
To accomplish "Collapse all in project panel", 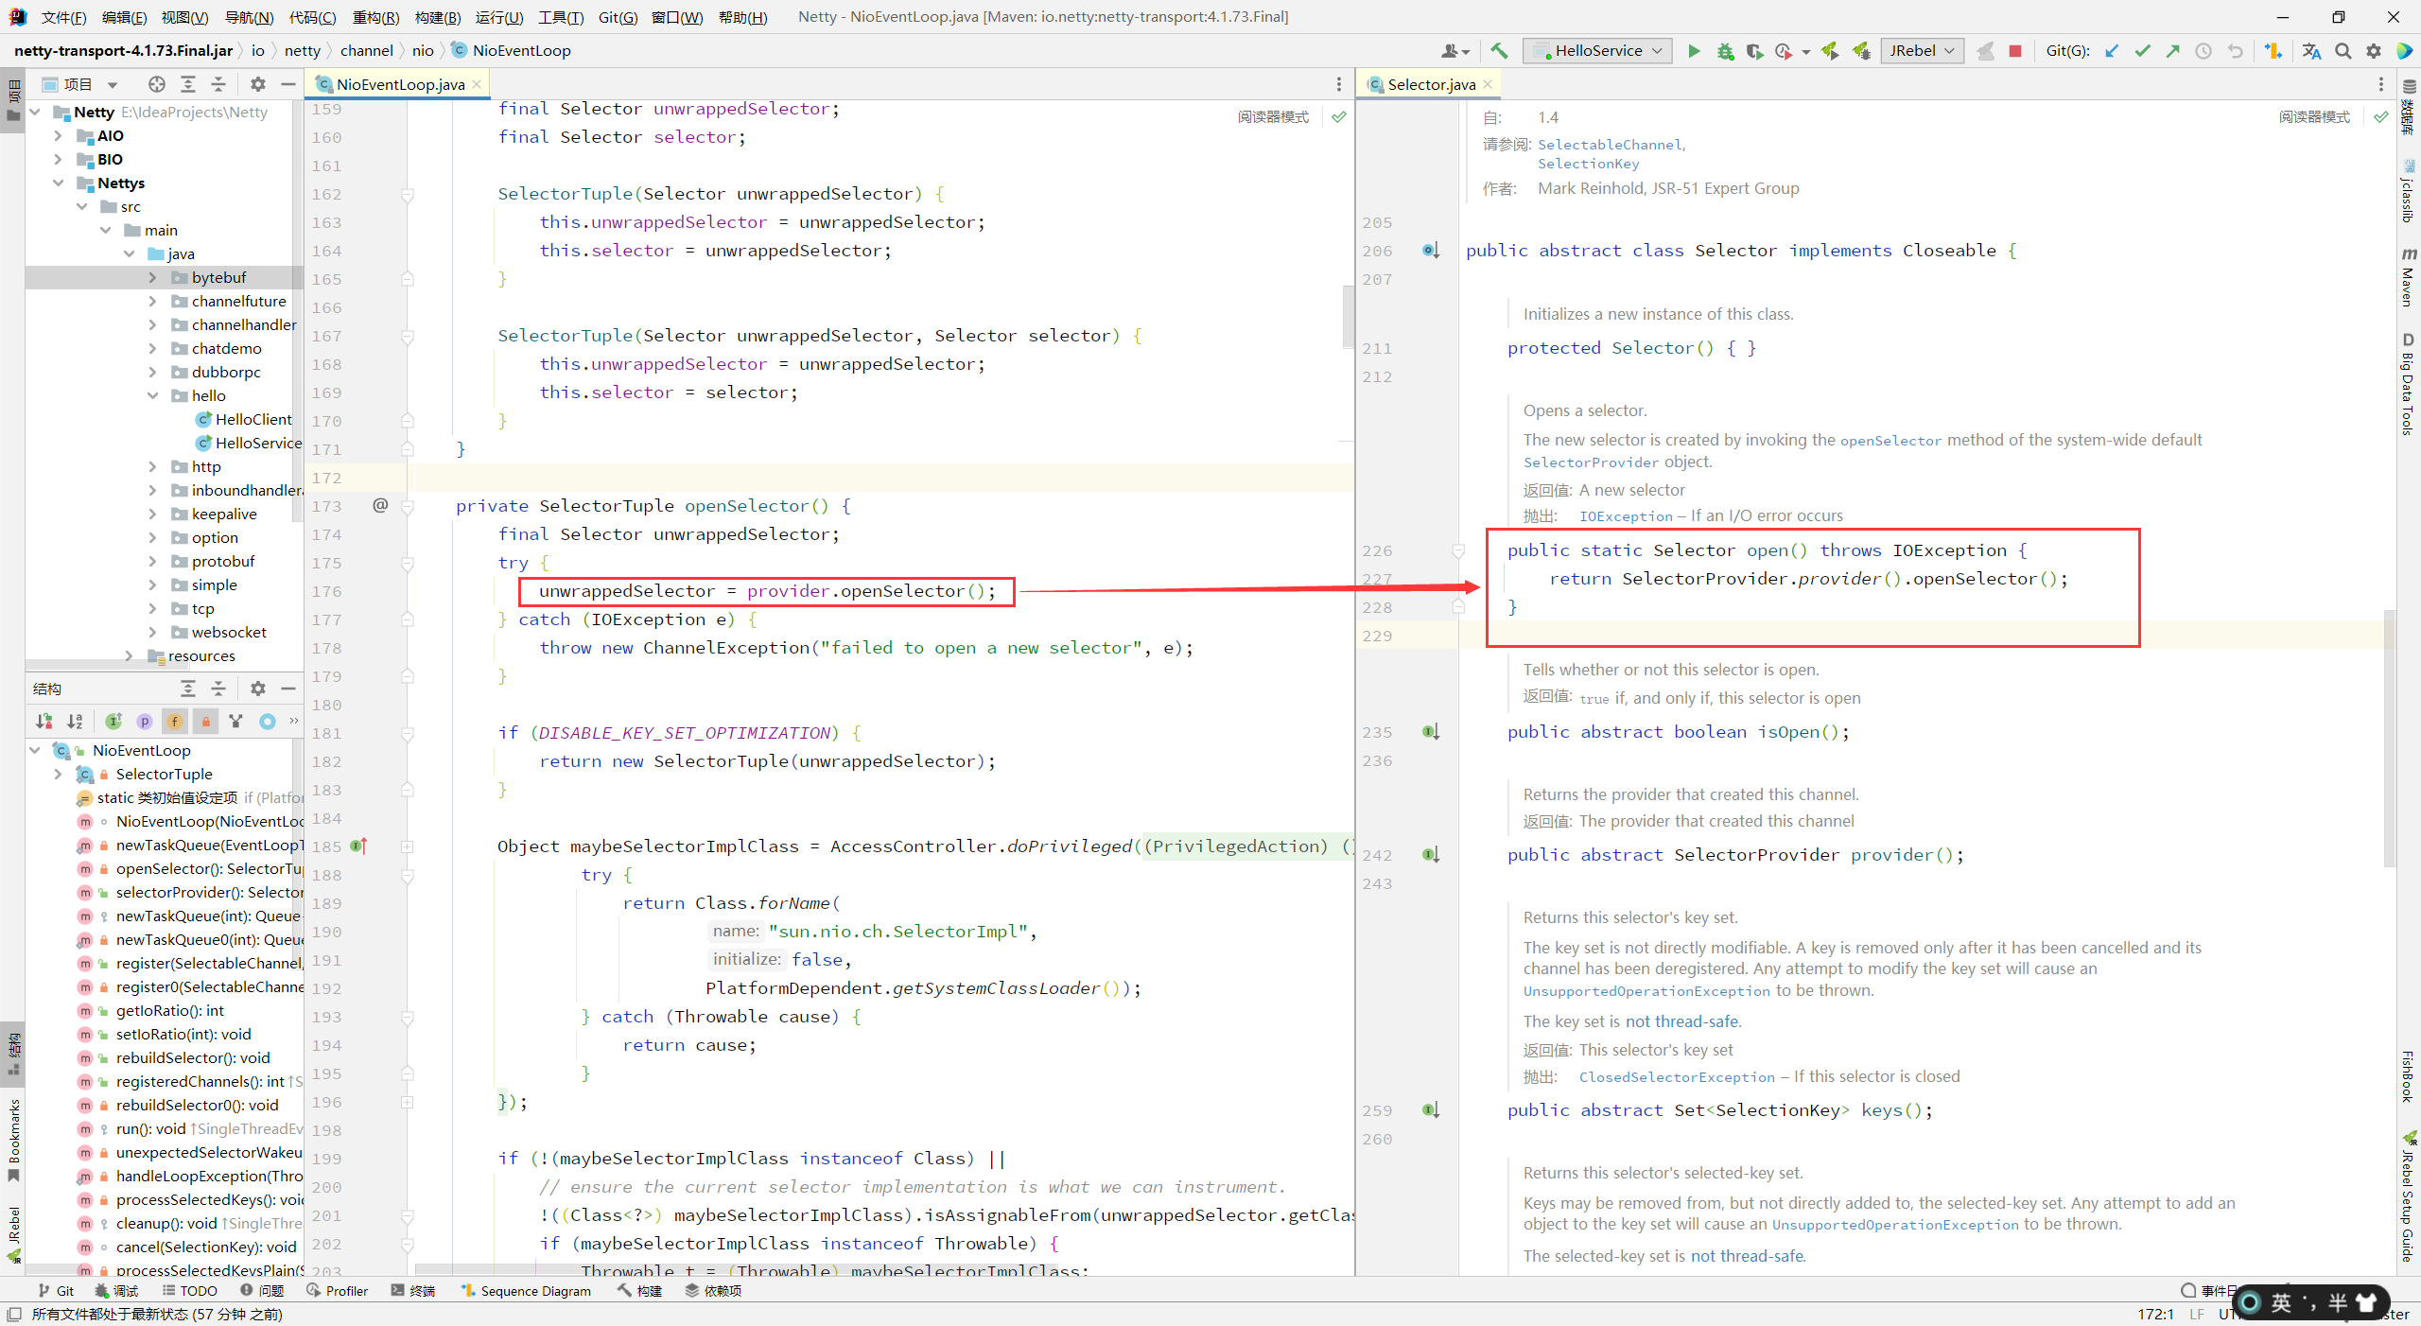I will [x=218, y=84].
